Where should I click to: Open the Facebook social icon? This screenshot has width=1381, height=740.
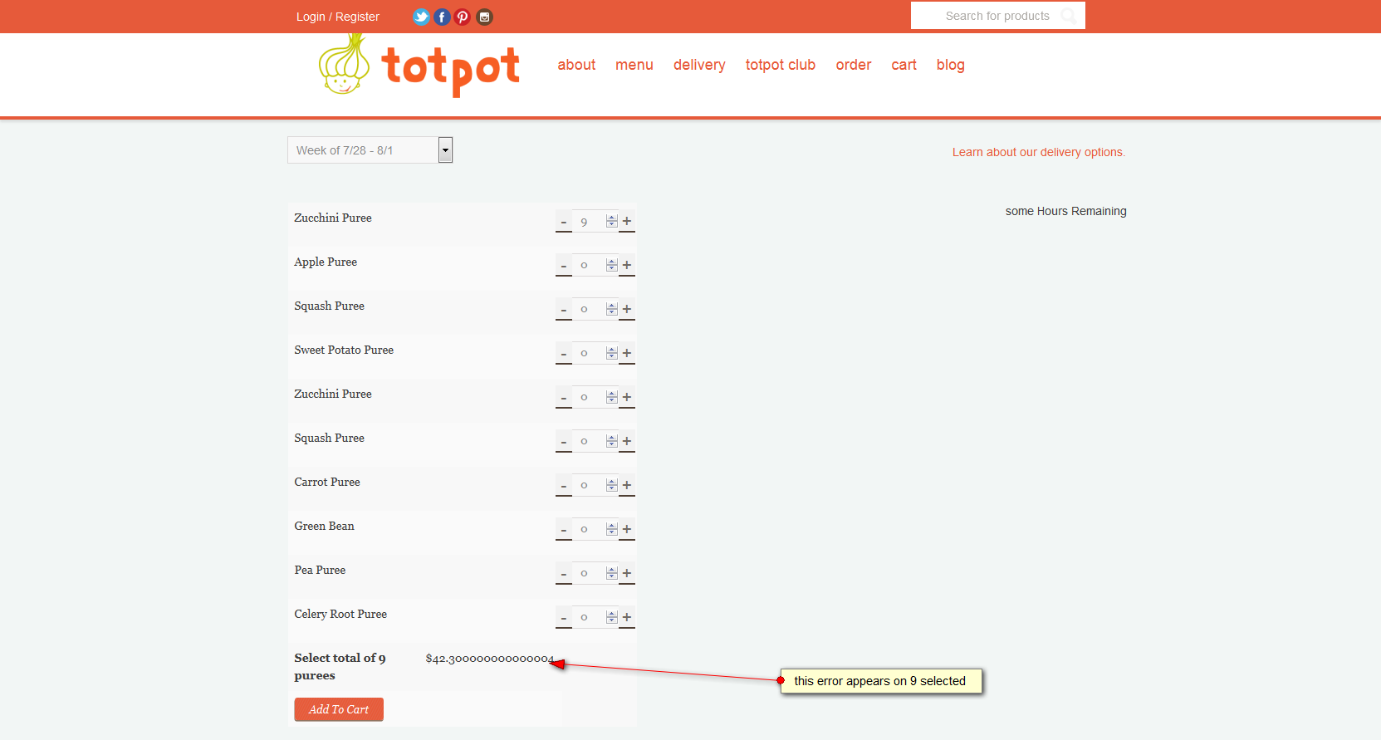coord(442,17)
